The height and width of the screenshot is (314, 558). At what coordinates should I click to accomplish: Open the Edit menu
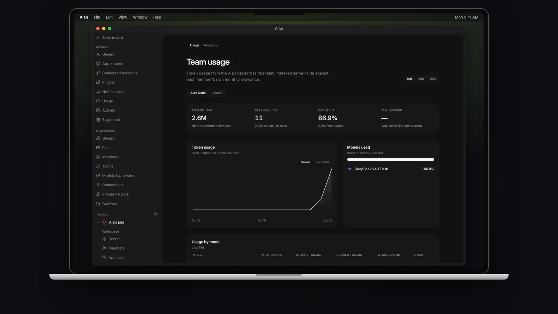tap(109, 17)
